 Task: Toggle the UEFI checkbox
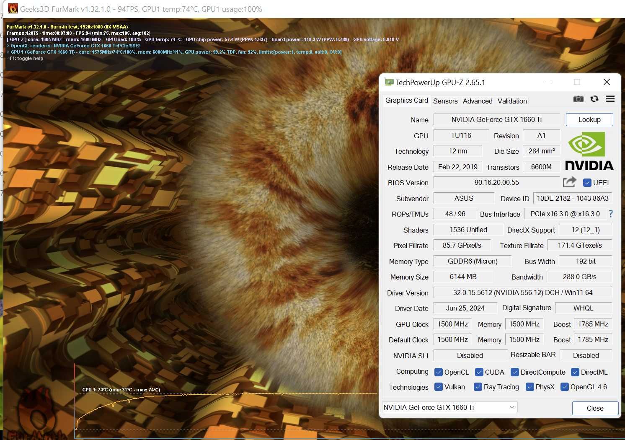(x=587, y=183)
